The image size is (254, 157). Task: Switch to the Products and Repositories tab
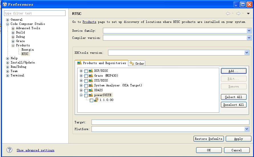click(x=101, y=63)
